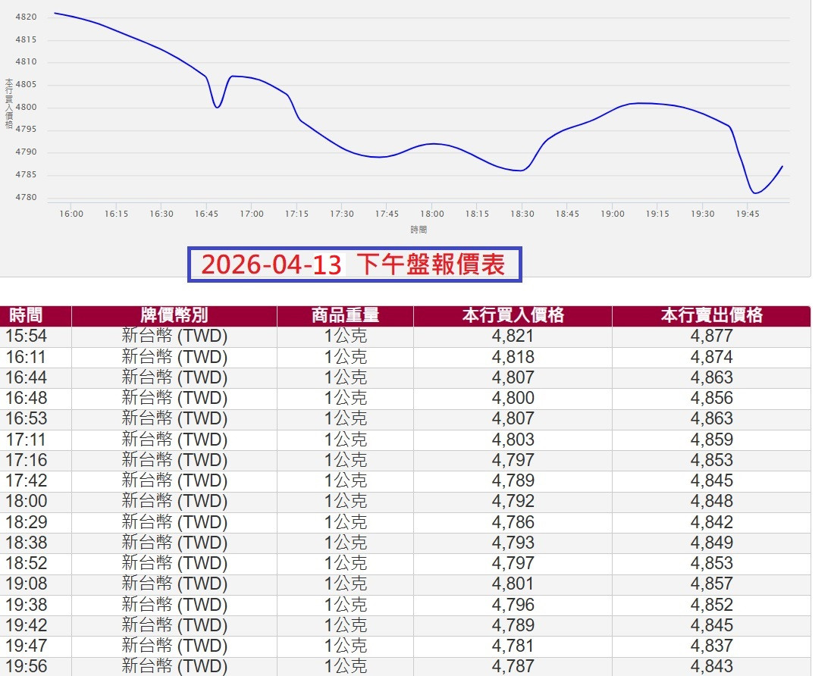Click the 牌價幣別 column header
Image resolution: width=831 pixels, height=676 pixels.
tap(174, 315)
